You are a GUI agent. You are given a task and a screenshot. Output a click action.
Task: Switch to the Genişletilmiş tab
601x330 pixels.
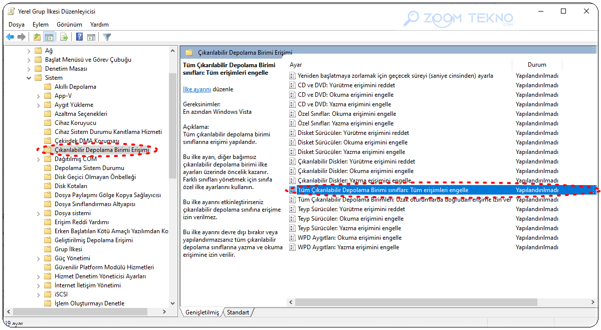202,312
